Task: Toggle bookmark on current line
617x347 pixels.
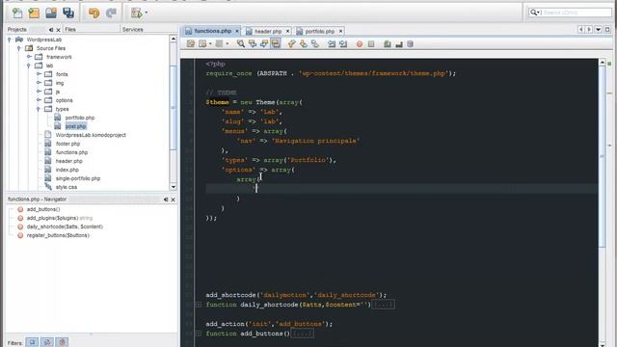Action: (315, 43)
